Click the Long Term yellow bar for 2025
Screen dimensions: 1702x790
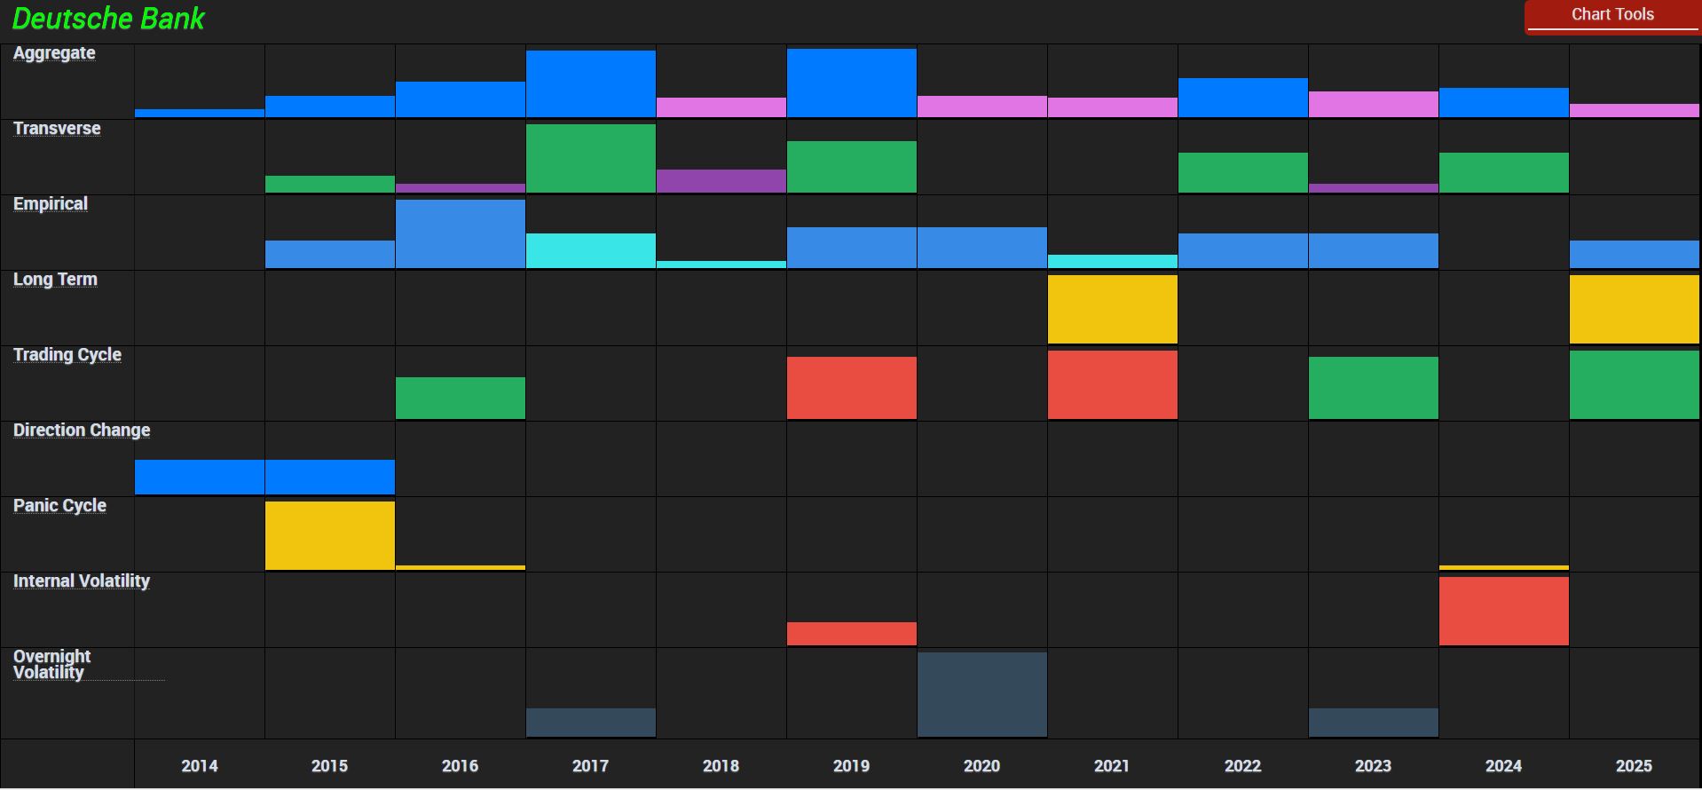[x=1635, y=309]
